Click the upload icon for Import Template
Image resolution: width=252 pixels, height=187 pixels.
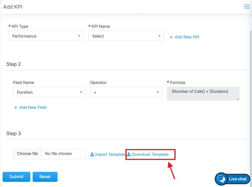click(92, 154)
